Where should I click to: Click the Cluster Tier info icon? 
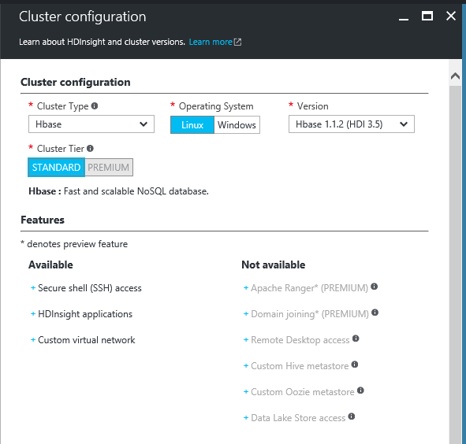click(x=90, y=148)
